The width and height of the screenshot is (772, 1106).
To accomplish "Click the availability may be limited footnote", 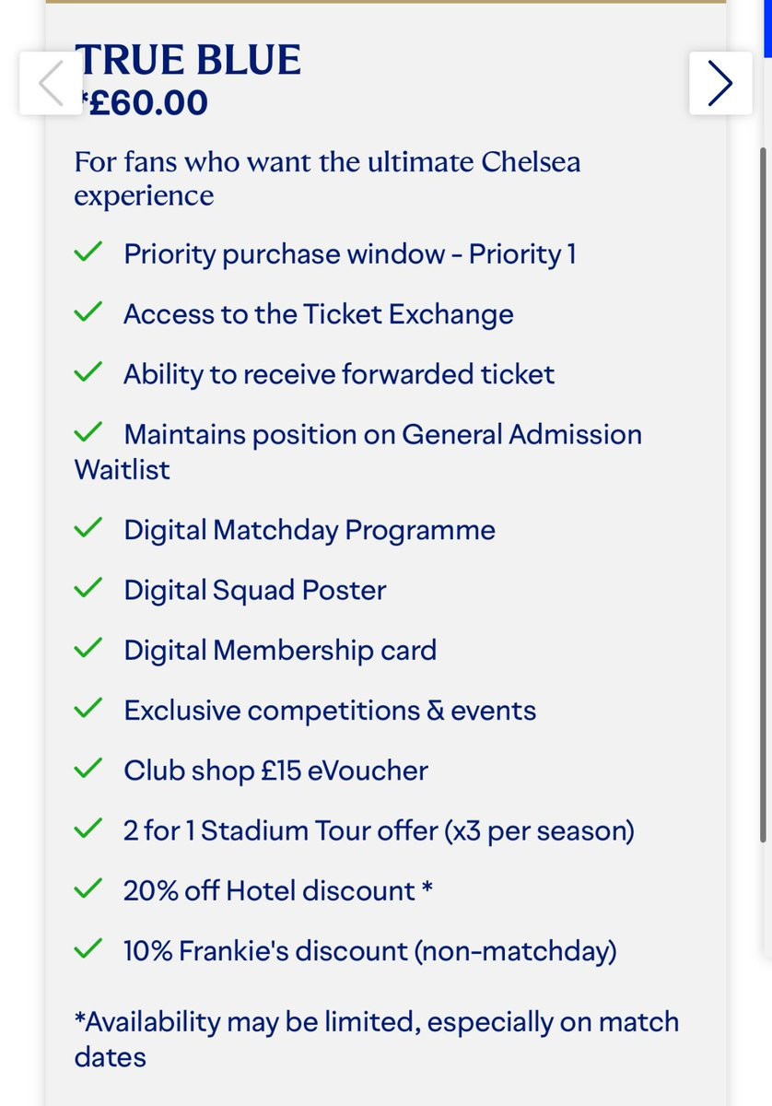I will tap(377, 1039).
